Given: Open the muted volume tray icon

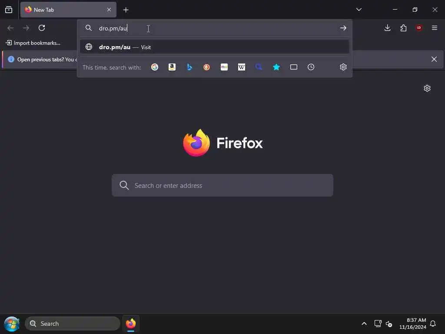Looking at the screenshot, I should 389,324.
